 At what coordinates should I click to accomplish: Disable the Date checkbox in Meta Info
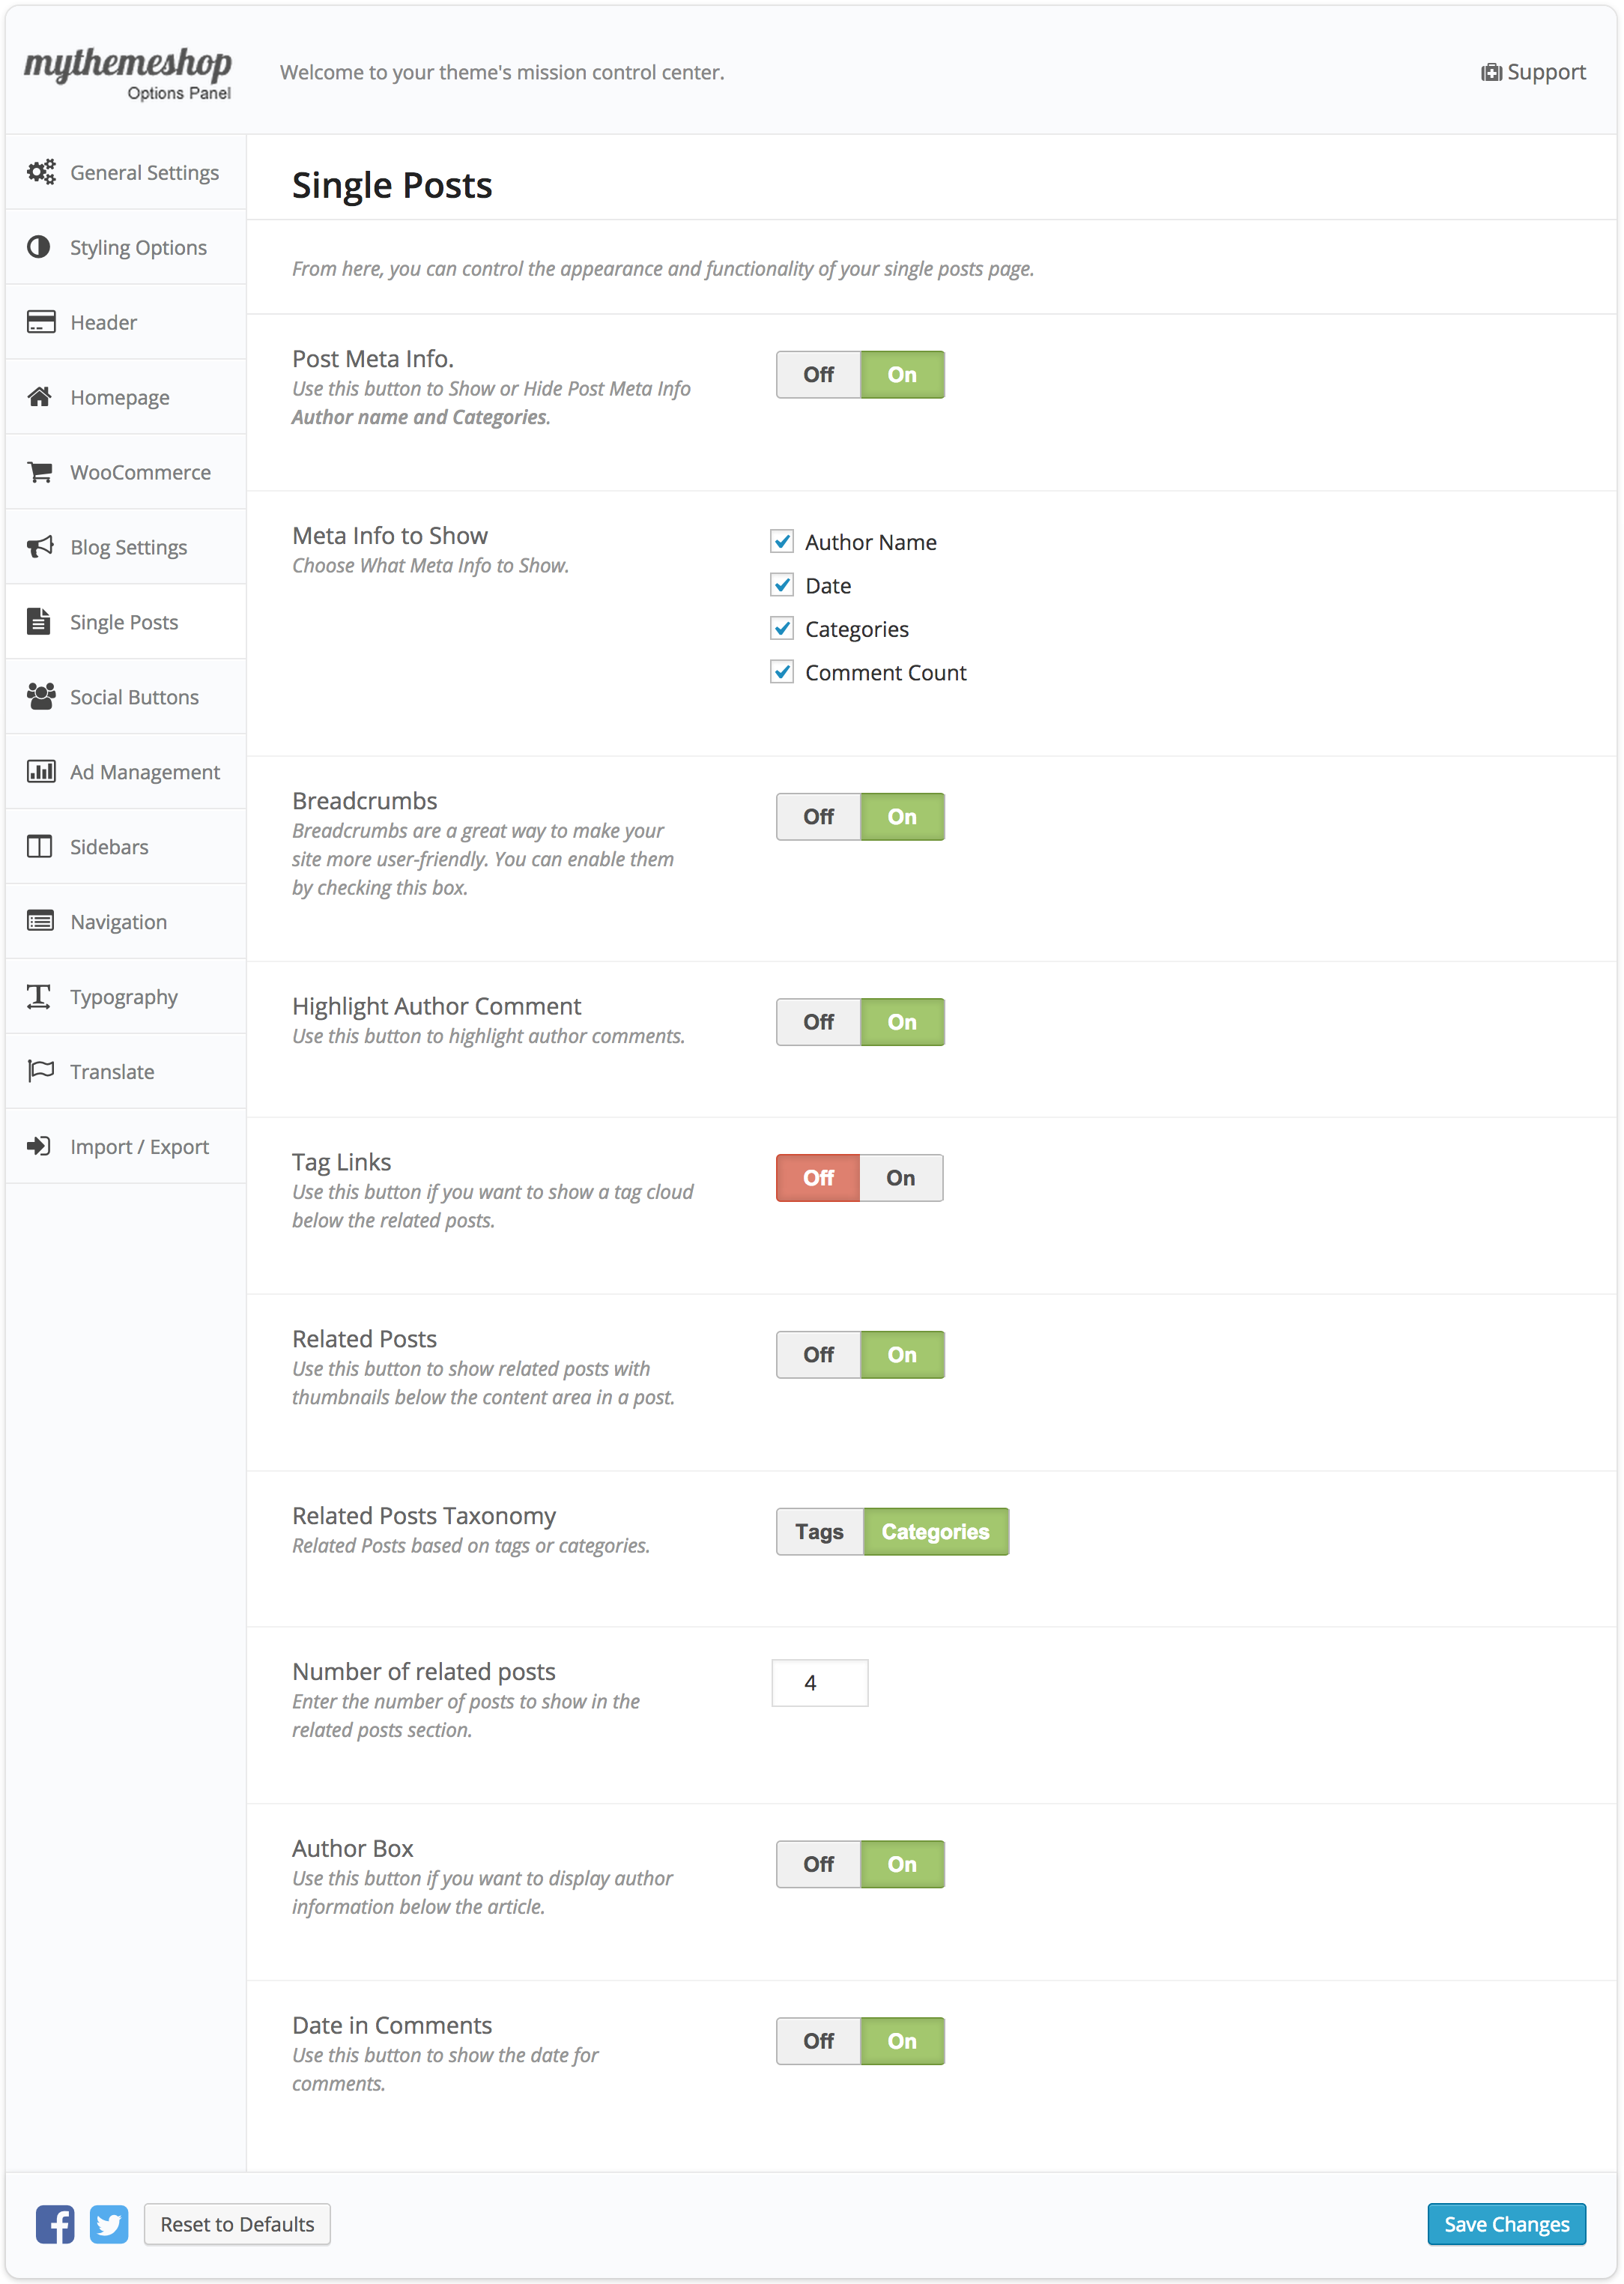coord(783,585)
